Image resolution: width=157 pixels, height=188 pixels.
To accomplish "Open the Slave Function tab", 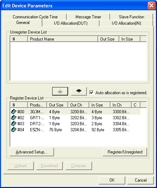I will [x=132, y=17].
